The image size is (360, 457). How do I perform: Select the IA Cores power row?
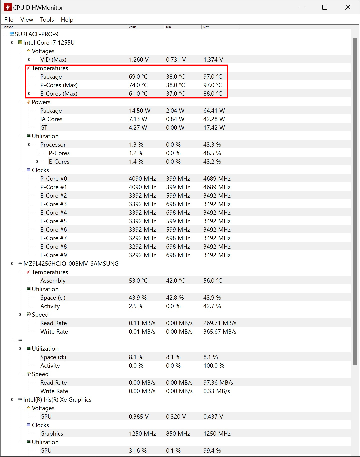coord(195,119)
